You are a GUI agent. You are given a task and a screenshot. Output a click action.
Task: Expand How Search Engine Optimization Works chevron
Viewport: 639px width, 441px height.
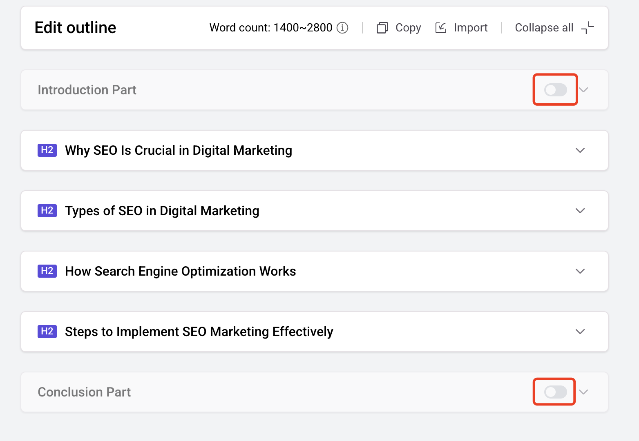tap(580, 271)
